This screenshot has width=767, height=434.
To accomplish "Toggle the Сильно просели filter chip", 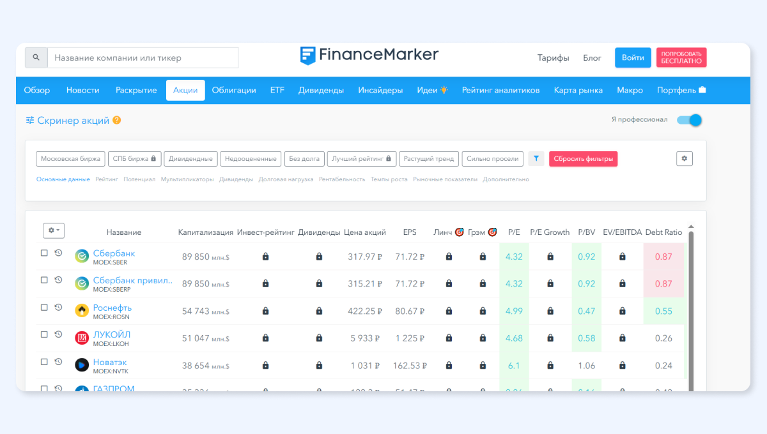I will pos(493,159).
